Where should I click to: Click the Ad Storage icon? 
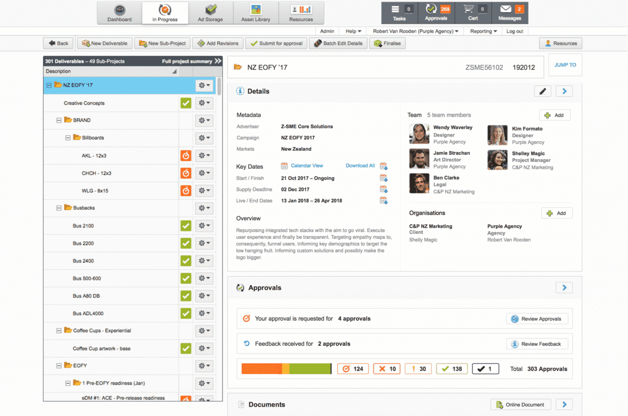click(x=210, y=13)
